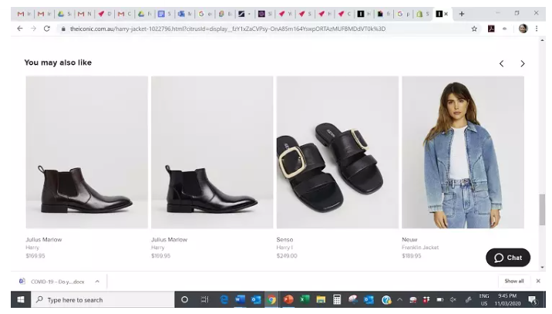552x314 pixels.
Task: Dismiss the downloads bar with the X
Action: tap(538, 281)
